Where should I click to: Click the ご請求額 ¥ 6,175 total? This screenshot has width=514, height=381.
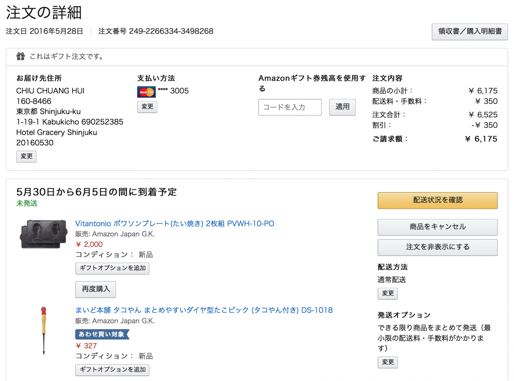[x=435, y=139]
